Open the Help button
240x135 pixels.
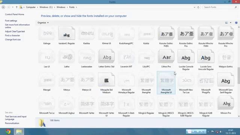tap(236, 22)
